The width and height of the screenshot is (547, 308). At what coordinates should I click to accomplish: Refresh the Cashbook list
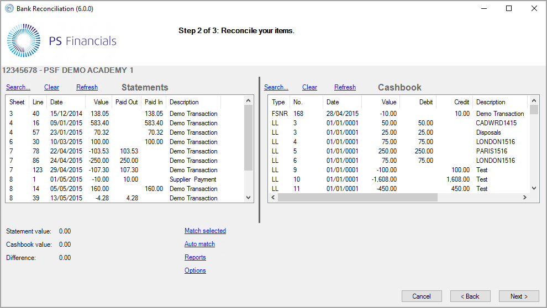pos(345,87)
